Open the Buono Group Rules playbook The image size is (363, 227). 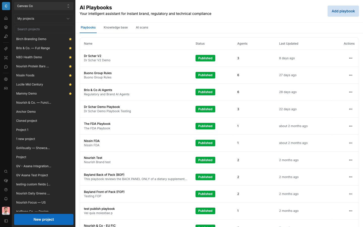coord(98,73)
